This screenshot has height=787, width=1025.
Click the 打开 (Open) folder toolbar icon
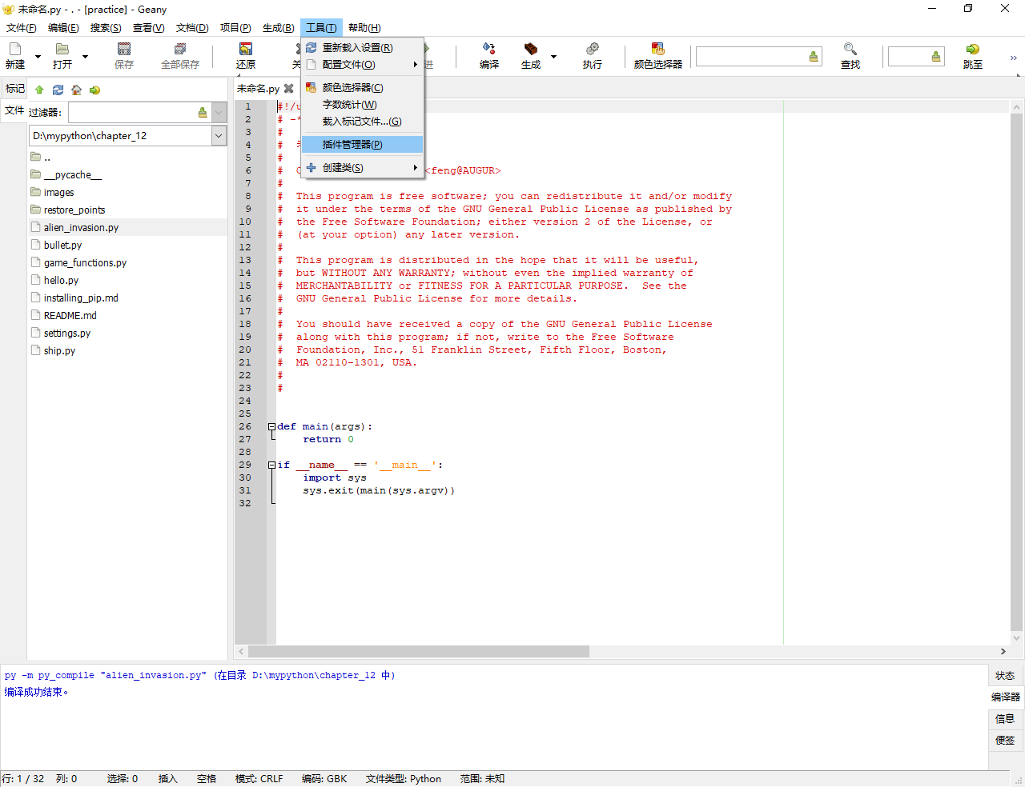pos(62,50)
